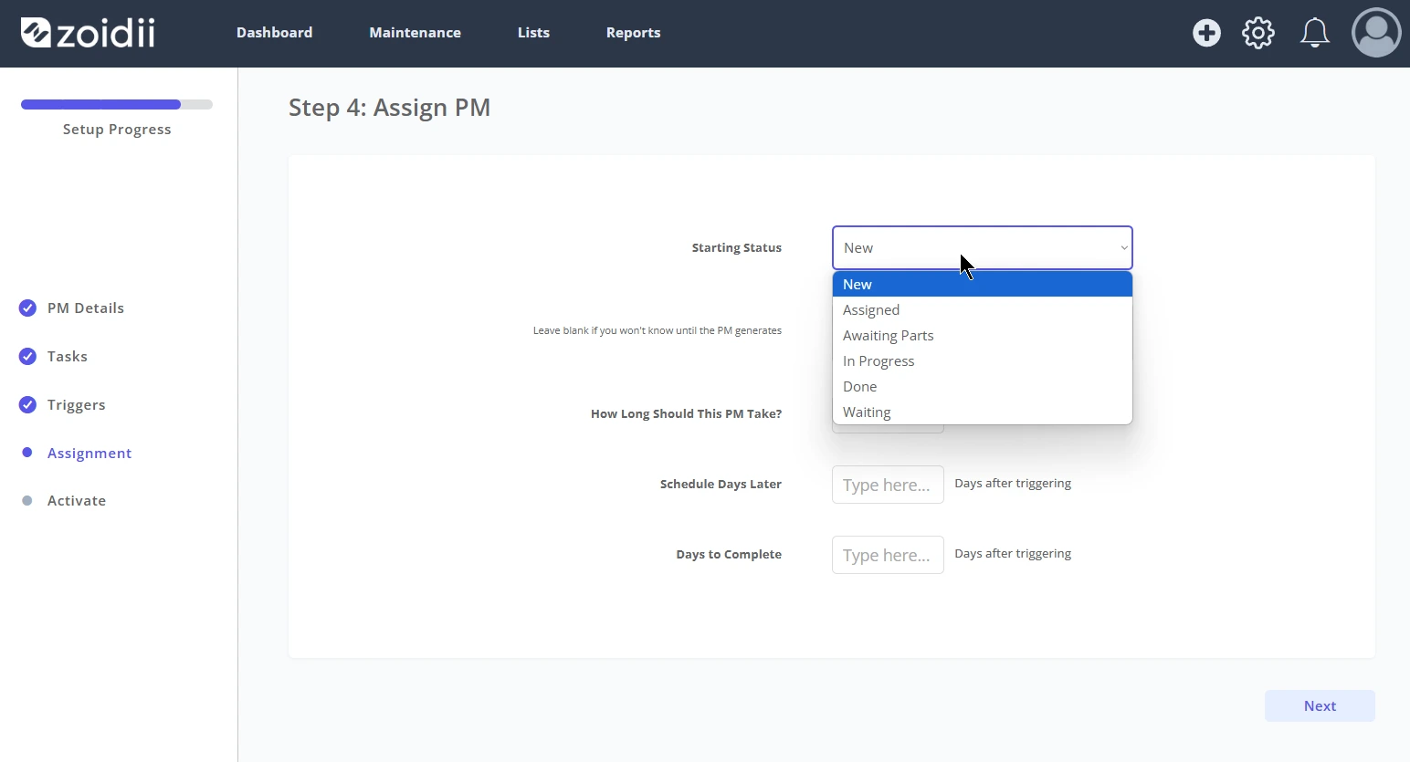Go to the Dashboard
1410x762 pixels.
click(x=274, y=33)
